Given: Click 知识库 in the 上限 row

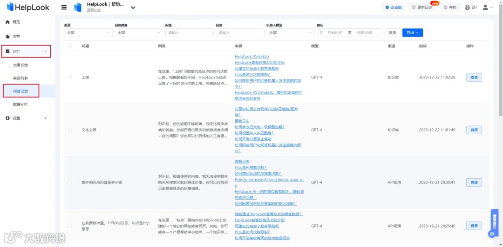Looking at the screenshot, I should click(x=393, y=78).
